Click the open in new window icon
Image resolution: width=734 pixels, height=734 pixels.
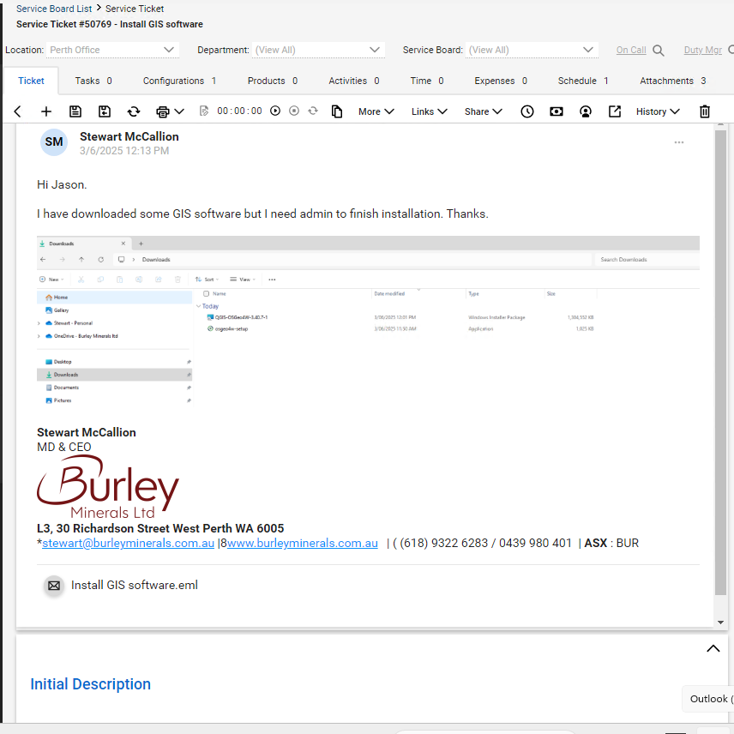[x=615, y=111]
